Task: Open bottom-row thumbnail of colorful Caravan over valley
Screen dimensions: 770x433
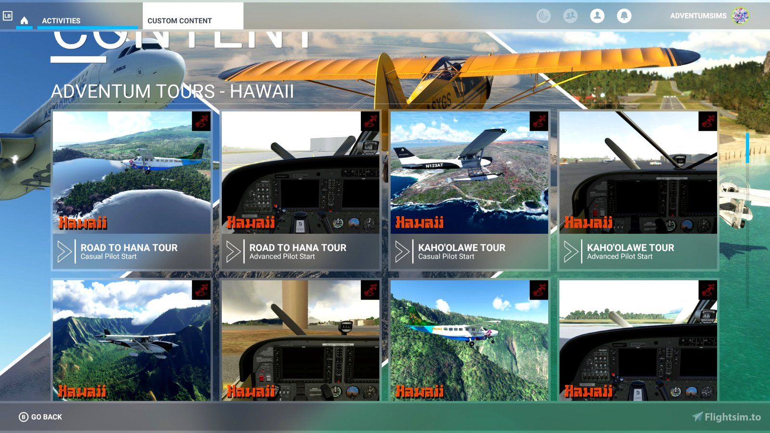Action: click(470, 341)
